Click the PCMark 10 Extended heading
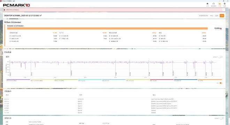The height and width of the screenshot is (125, 230). [x=13, y=22]
